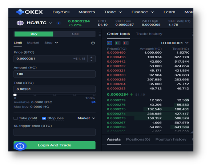Select the bid price 0.0000258
The height and width of the screenshot is (167, 209).
click(116, 127)
